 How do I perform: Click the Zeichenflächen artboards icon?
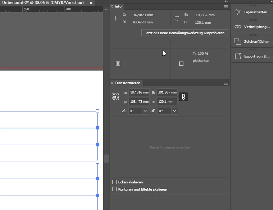(238, 41)
